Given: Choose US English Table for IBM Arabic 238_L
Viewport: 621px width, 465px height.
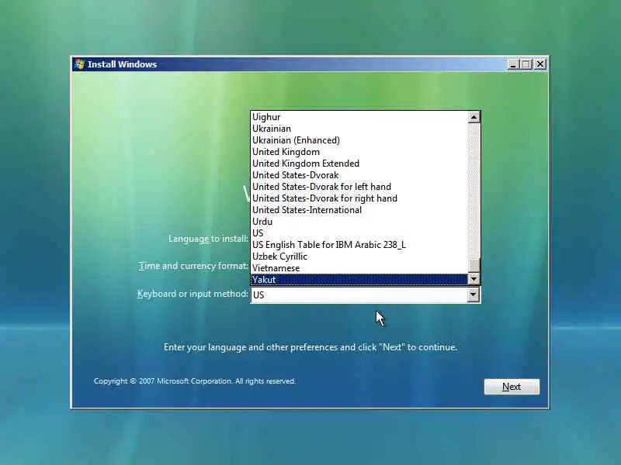Looking at the screenshot, I should [359, 245].
